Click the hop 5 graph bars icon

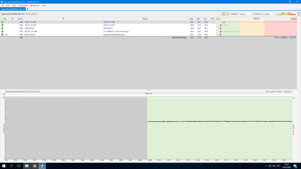tap(7, 35)
